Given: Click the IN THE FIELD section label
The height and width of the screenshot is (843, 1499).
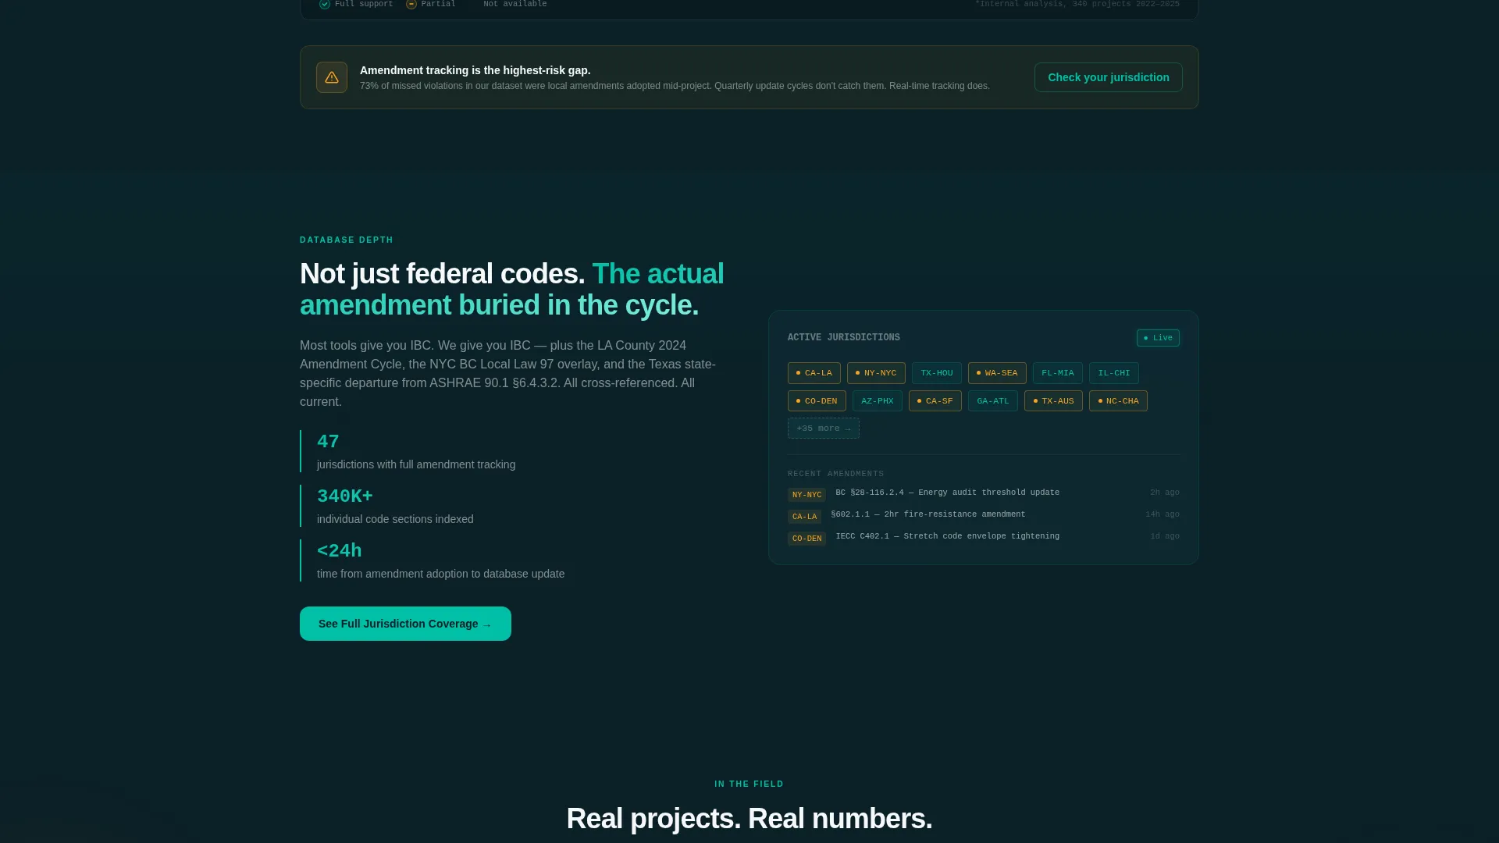Looking at the screenshot, I should click(749, 784).
